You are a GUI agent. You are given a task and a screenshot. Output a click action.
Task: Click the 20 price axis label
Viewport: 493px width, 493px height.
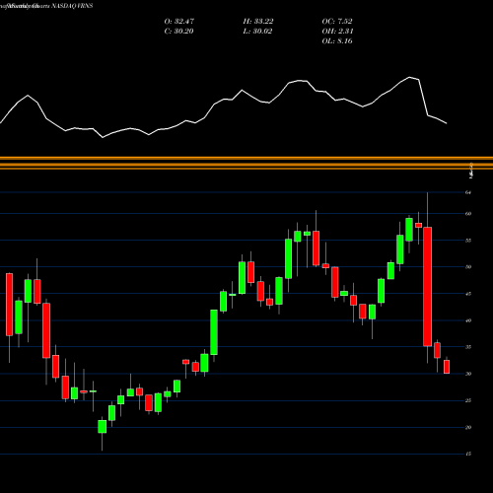468,427
